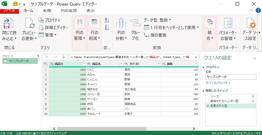
Task: Delete the 変更された型 step with X icon
Action: [x=208, y=105]
